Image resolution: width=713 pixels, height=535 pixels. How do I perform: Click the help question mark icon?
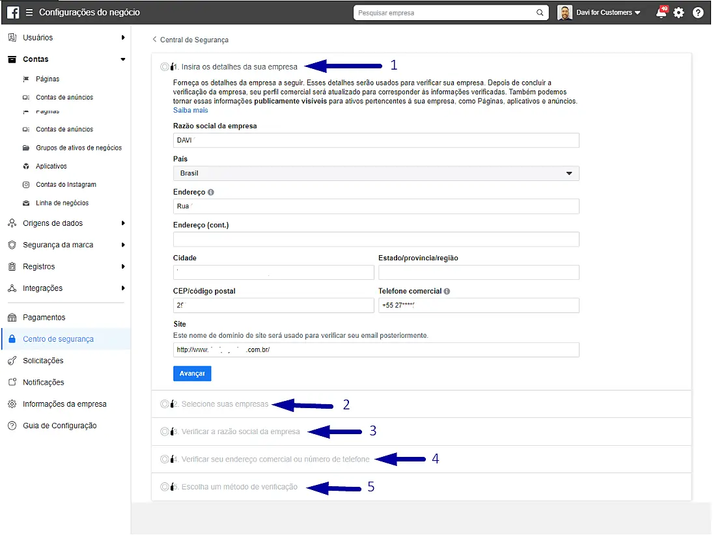[698, 12]
